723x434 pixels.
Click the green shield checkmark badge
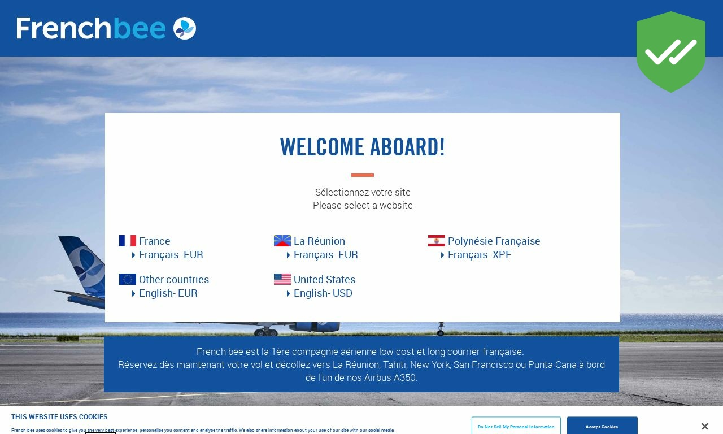click(x=671, y=52)
